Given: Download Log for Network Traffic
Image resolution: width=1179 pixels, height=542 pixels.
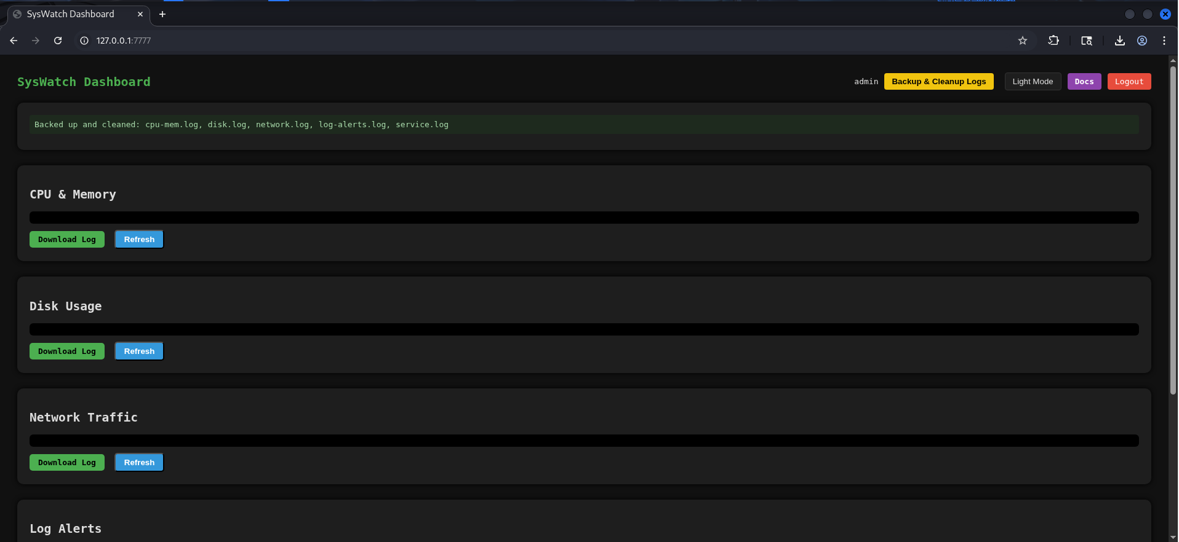Looking at the screenshot, I should 67,463.
